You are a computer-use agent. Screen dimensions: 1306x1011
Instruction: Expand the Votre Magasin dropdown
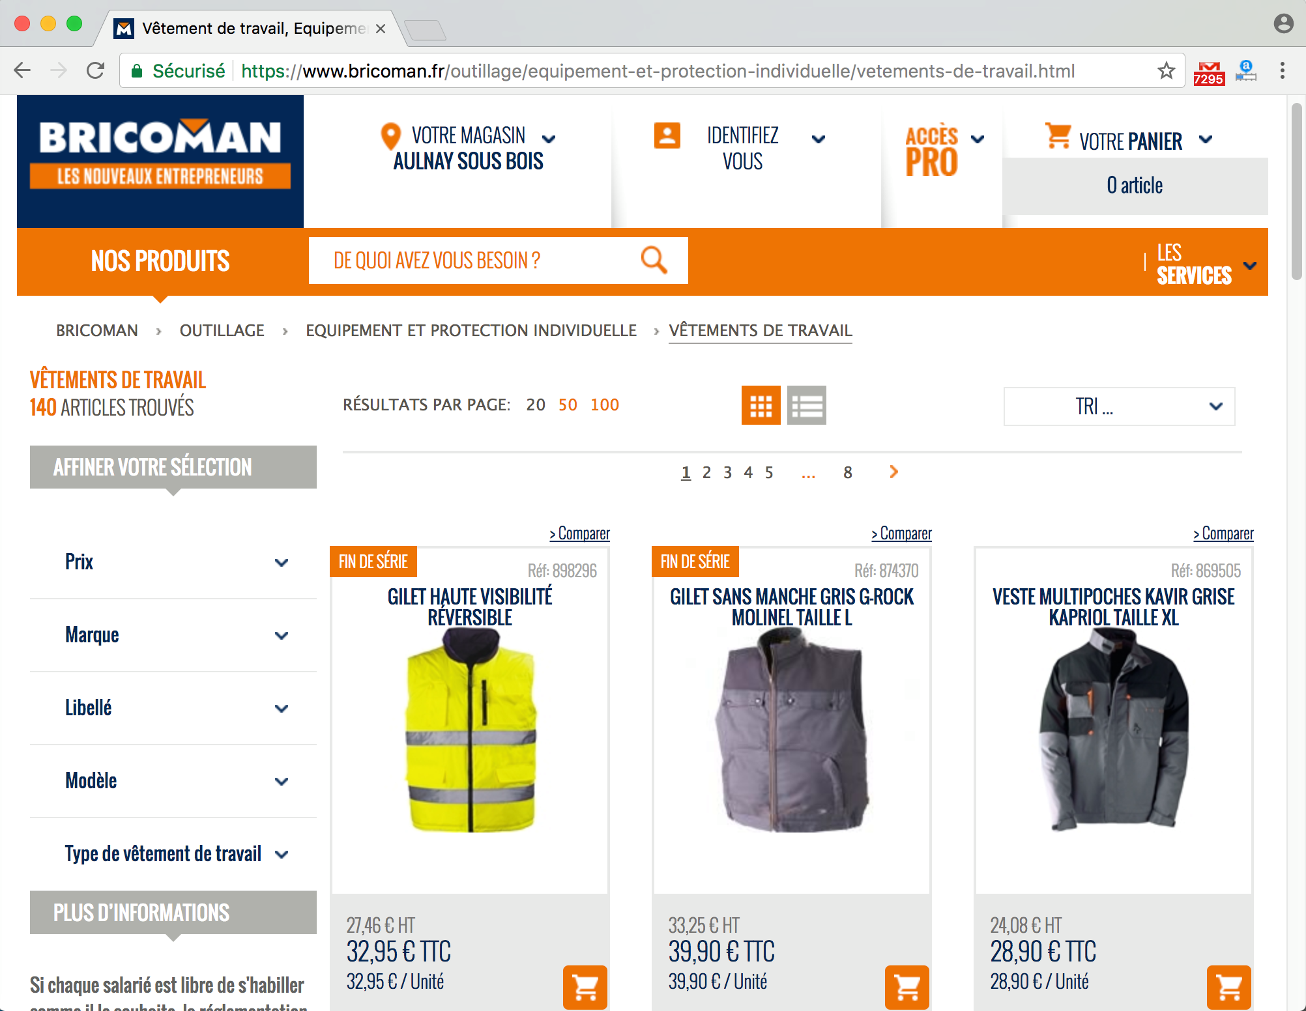click(x=549, y=139)
